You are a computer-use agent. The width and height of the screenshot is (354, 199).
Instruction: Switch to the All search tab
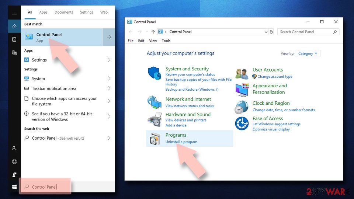coord(30,12)
